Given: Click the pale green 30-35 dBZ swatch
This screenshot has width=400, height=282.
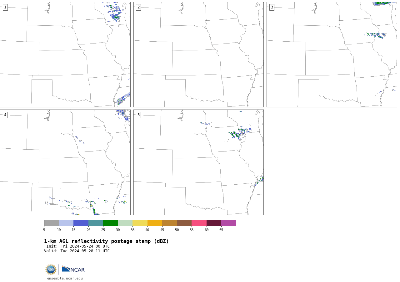Looking at the screenshot, I should (x=125, y=223).
